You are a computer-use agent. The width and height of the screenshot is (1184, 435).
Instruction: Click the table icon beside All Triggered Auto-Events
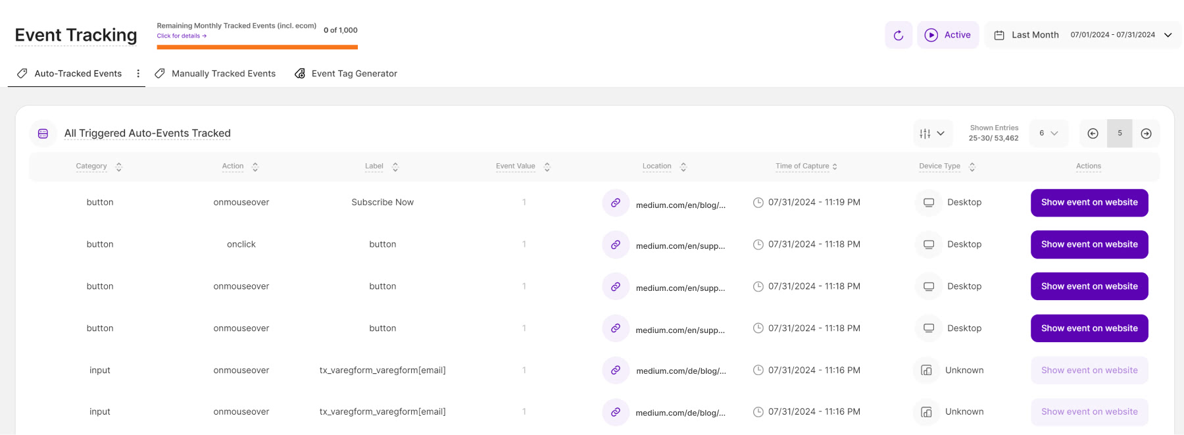tap(43, 134)
